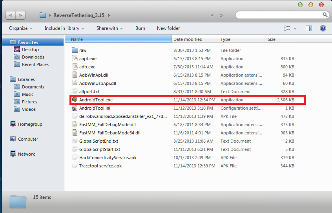The height and width of the screenshot is (213, 332).
Task: Click the New folder button
Action: (168, 28)
